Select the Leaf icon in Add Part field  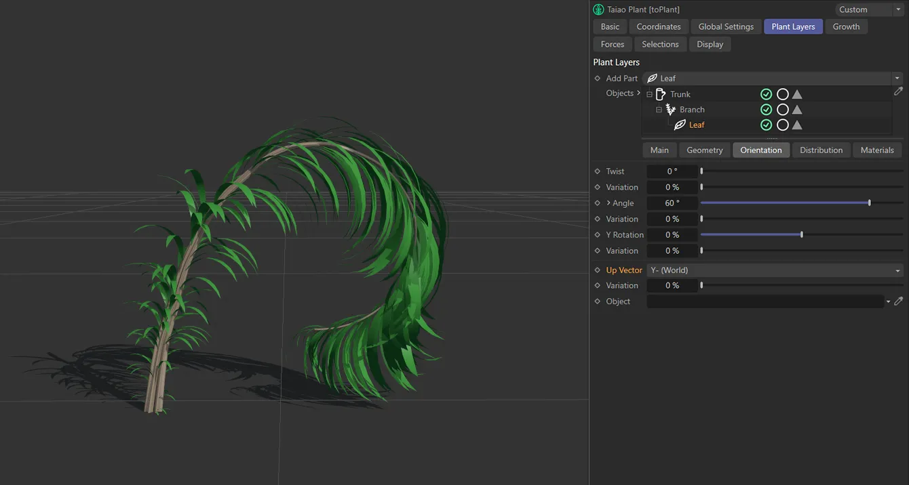652,78
